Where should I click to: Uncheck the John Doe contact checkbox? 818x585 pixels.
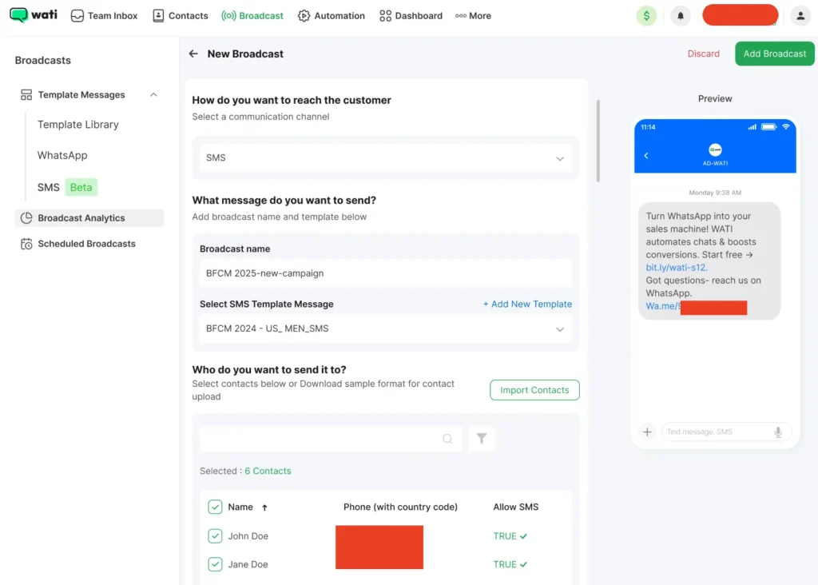pyautogui.click(x=215, y=536)
